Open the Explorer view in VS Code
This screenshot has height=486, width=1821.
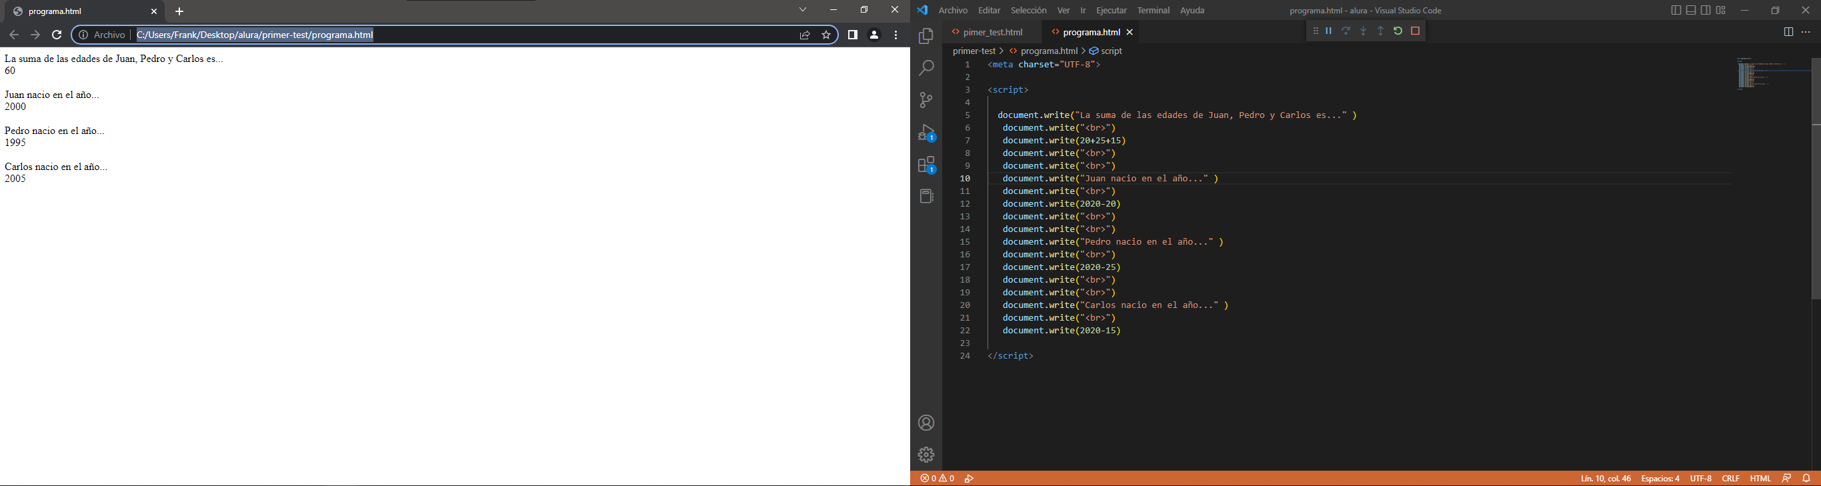pyautogui.click(x=926, y=37)
